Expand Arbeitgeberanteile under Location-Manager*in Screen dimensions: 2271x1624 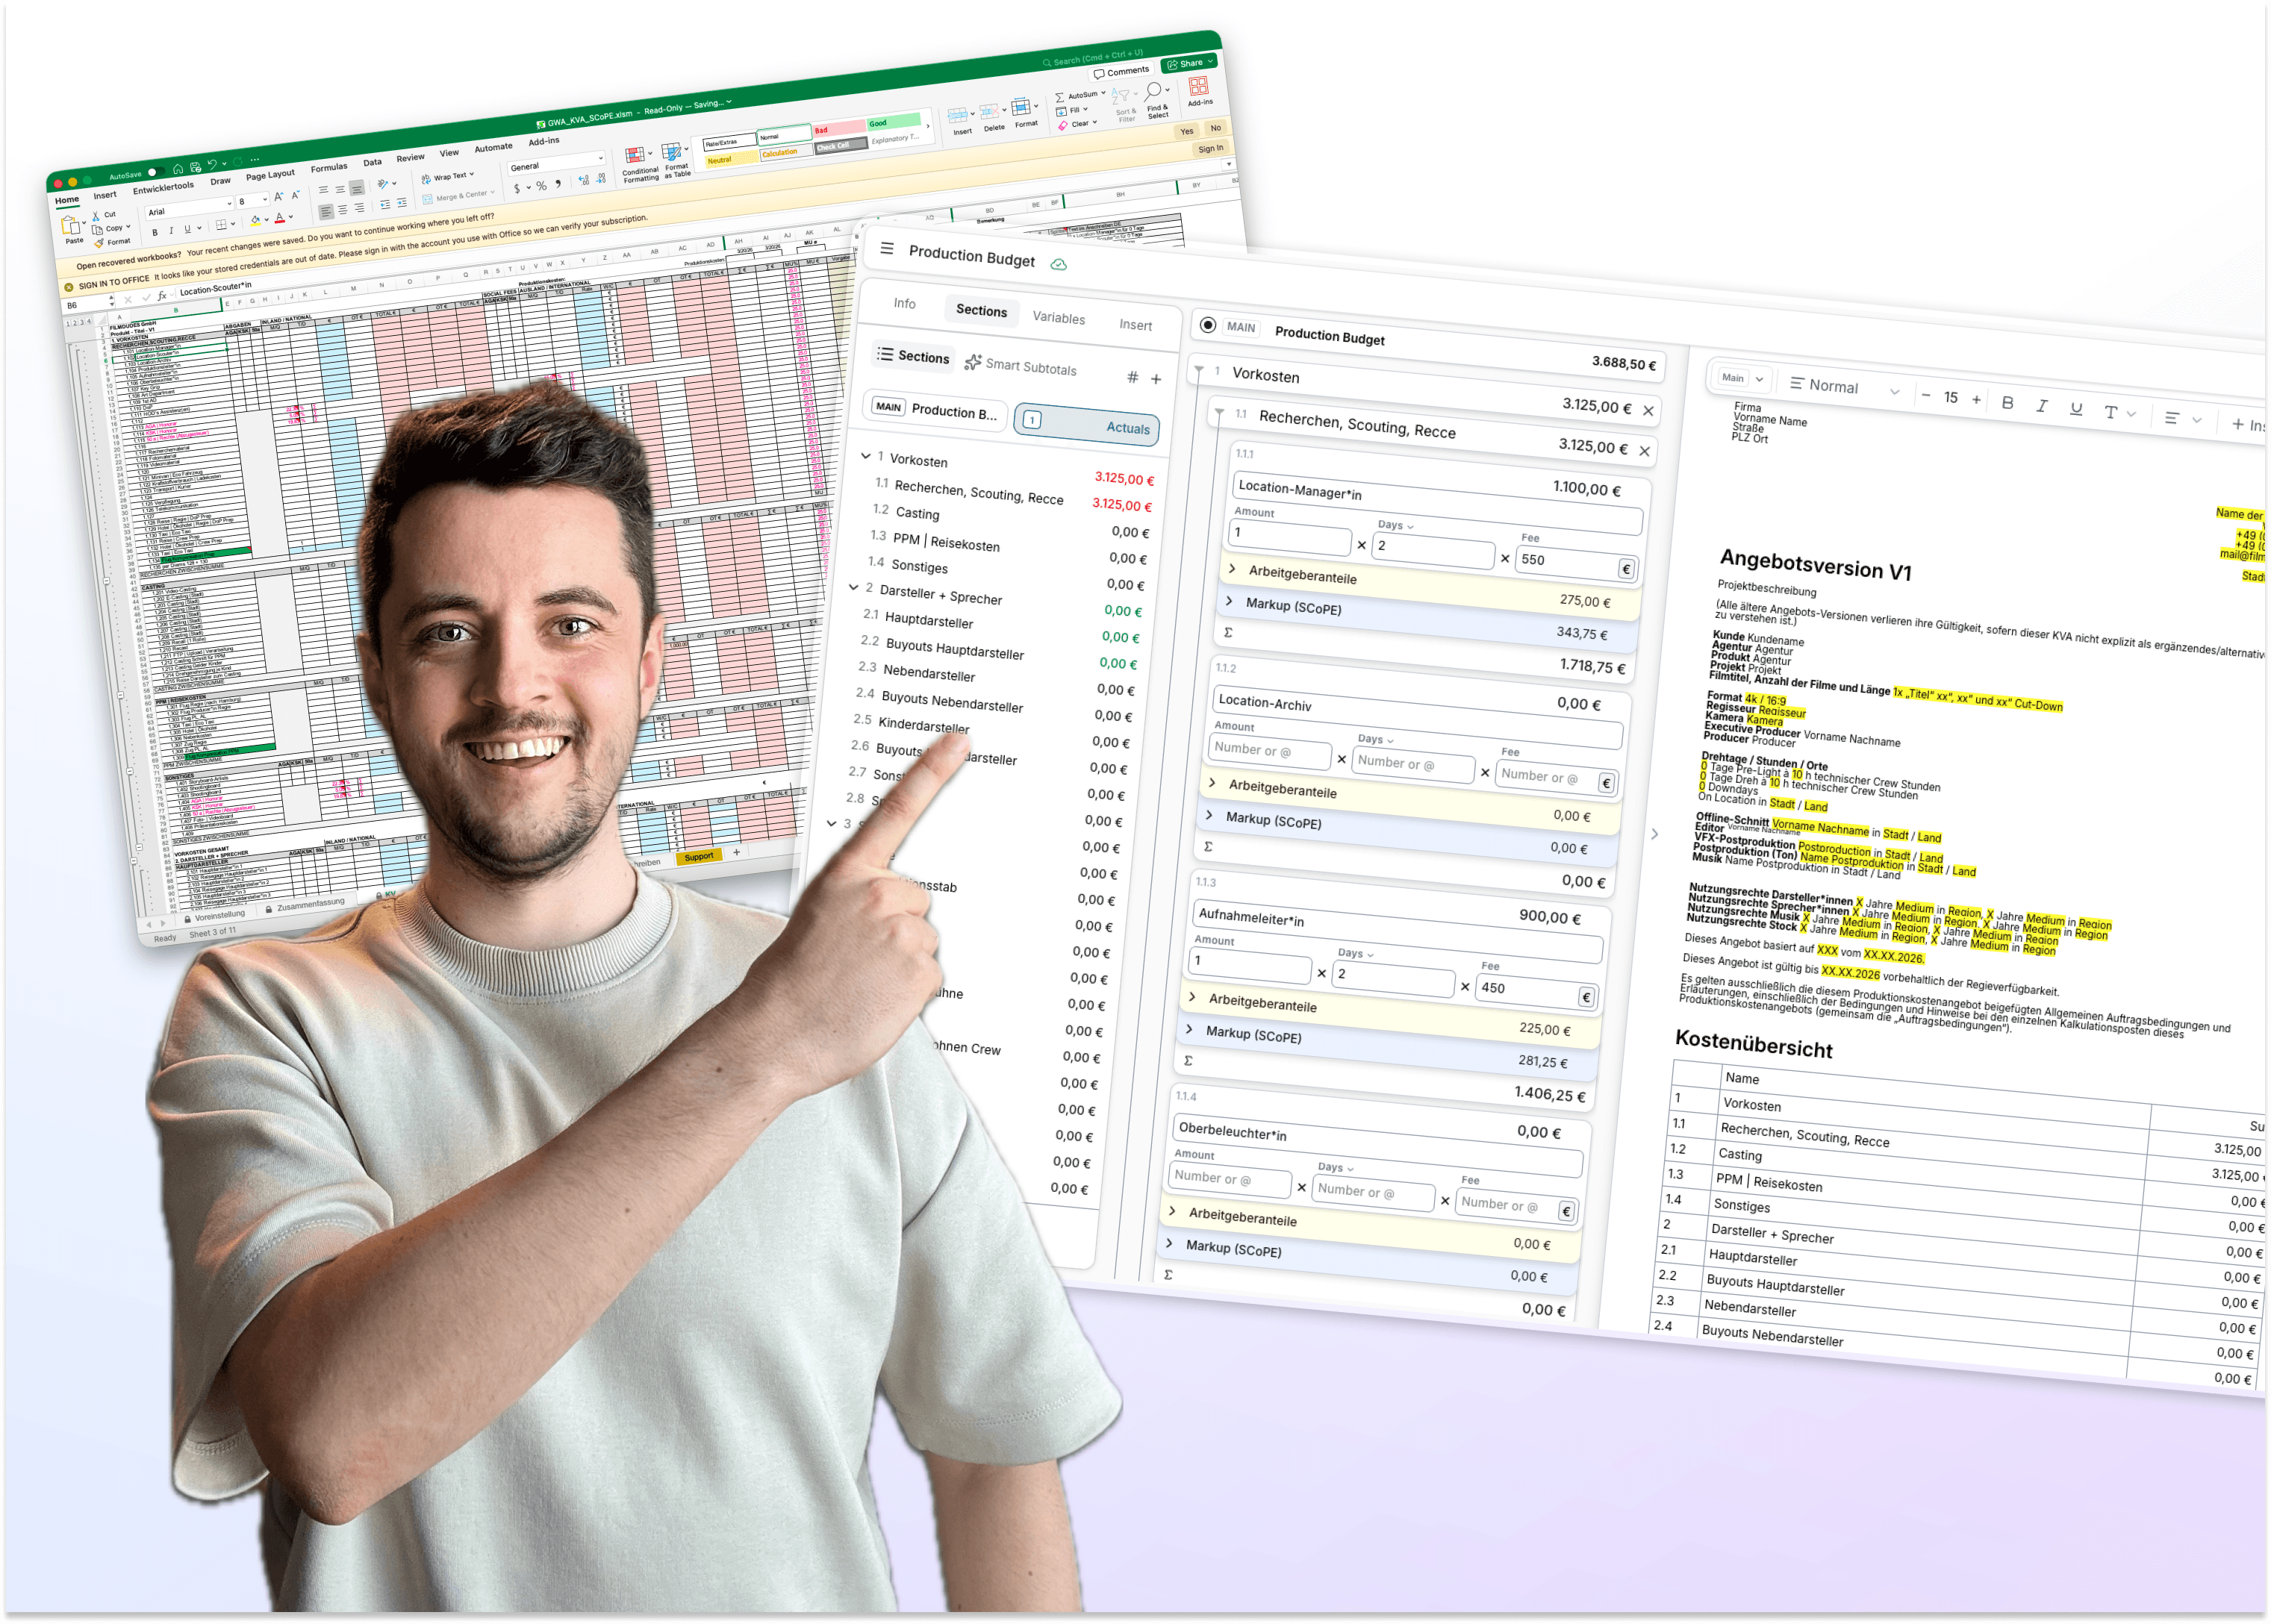point(1232,569)
